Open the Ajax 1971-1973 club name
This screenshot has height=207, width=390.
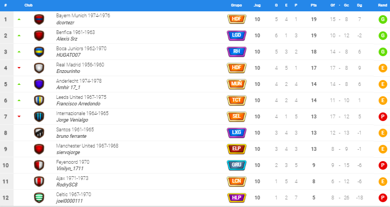[72, 178]
